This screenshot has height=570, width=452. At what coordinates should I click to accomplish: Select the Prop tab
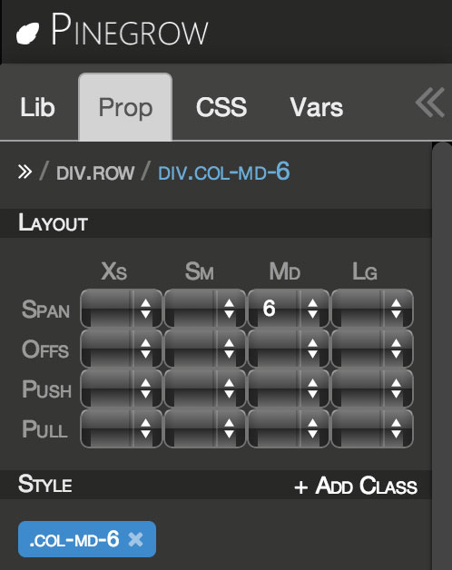125,107
